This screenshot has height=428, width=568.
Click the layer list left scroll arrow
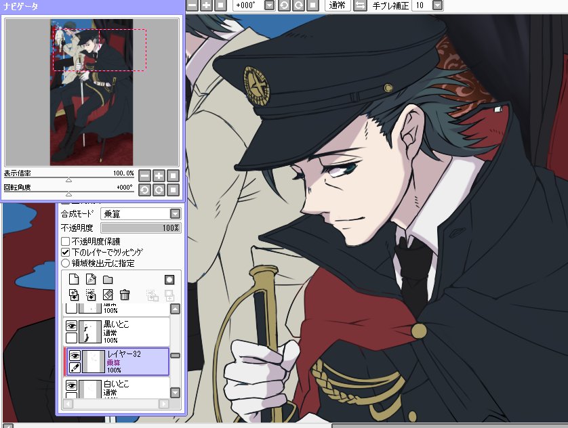[x=68, y=404]
